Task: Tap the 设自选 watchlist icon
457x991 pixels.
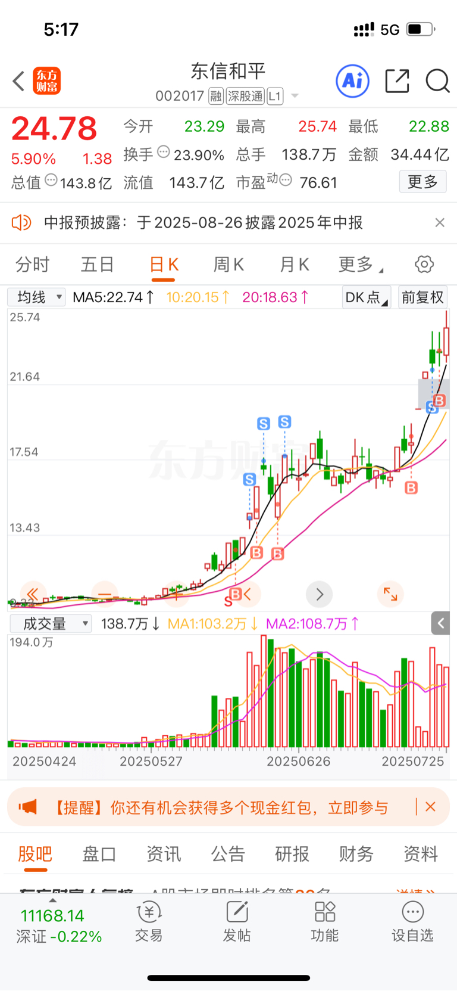Action: point(412,922)
